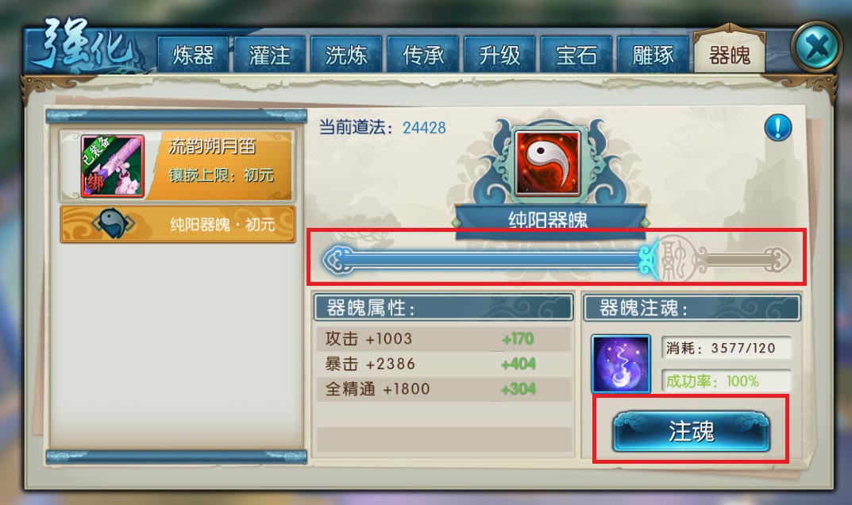This screenshot has height=505, width=852.
Task: Click the 流韵朔月笛 flute weapon icon
Action: 113,166
